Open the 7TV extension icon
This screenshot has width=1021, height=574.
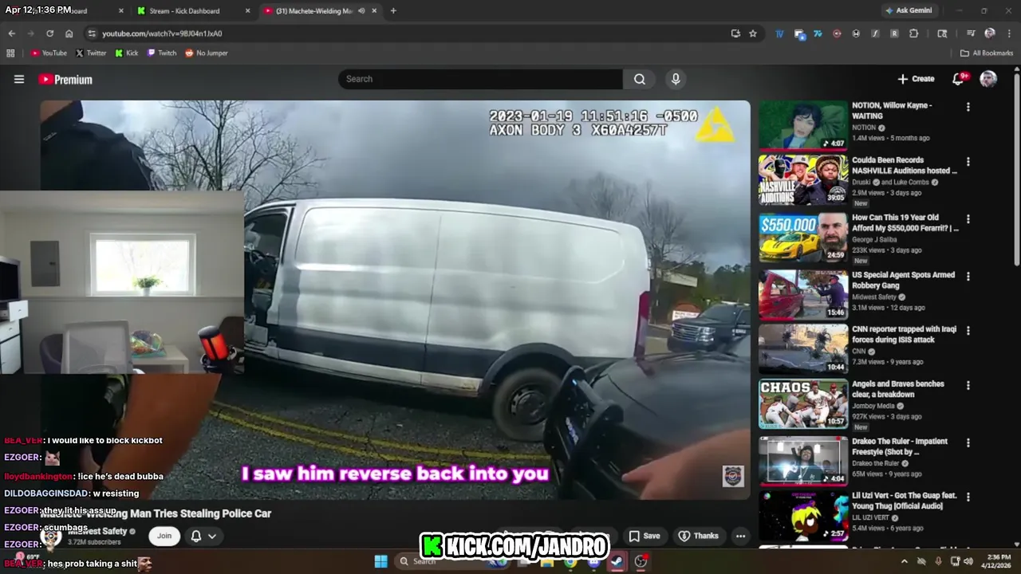point(818,33)
